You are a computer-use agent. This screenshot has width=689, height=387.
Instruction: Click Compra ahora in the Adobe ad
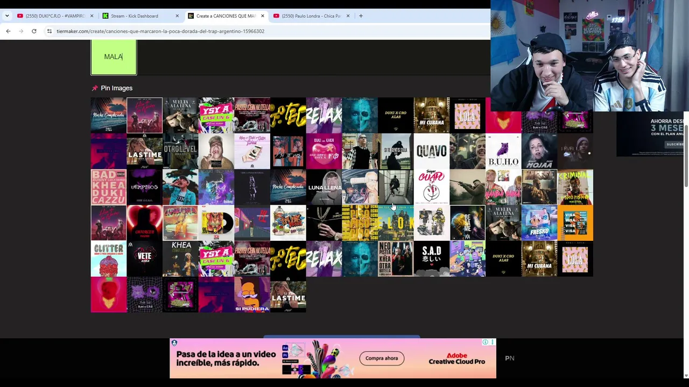[382, 359]
